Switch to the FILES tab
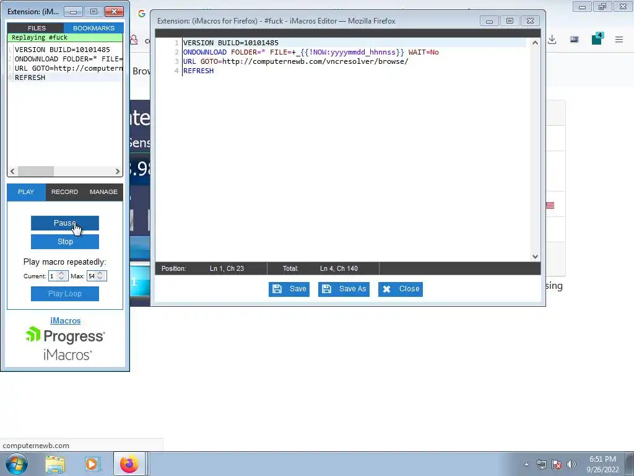Image resolution: width=634 pixels, height=476 pixels. [x=37, y=28]
